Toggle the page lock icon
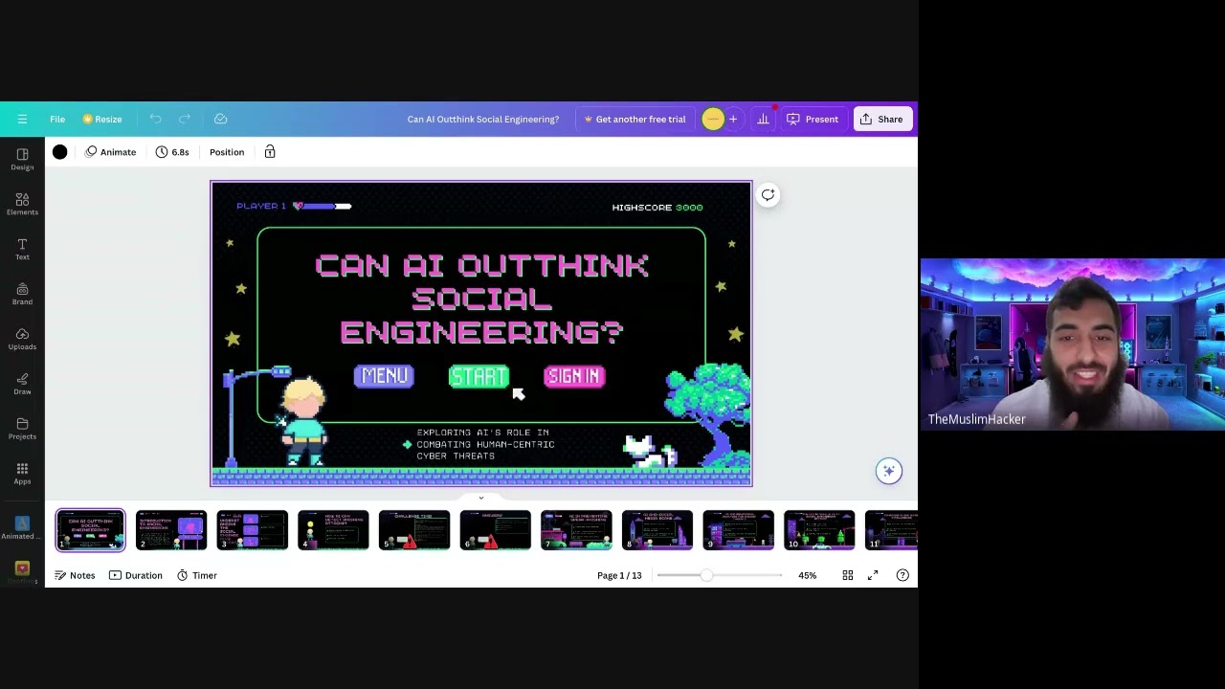The image size is (1225, 689). [x=270, y=152]
